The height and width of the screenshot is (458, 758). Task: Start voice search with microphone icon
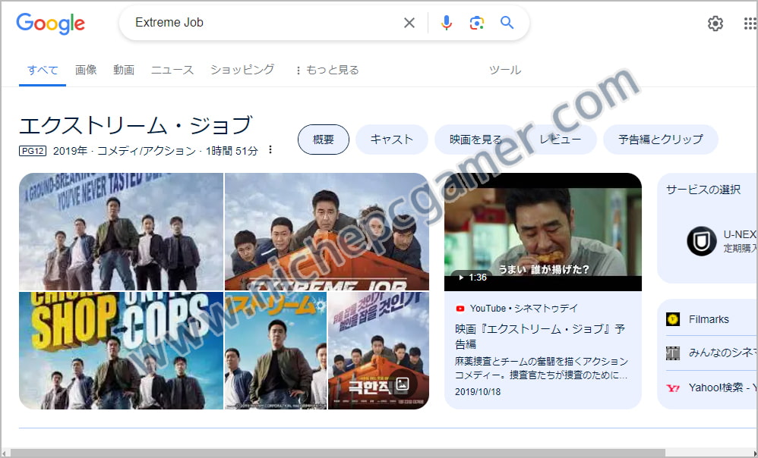click(447, 23)
